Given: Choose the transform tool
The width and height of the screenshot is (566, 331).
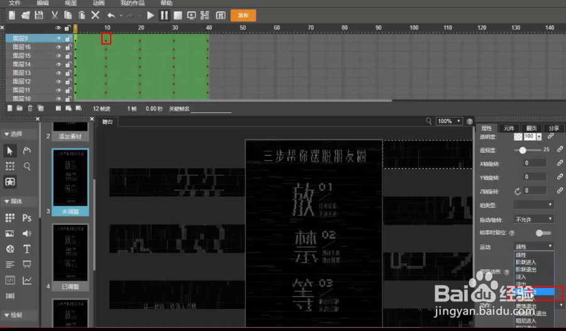Looking at the screenshot, I should 9,166.
